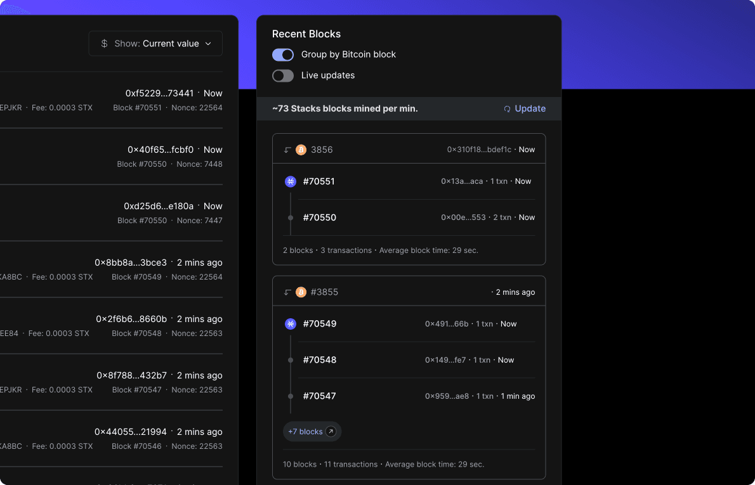Click the refresh icon beside Update
This screenshot has width=755, height=485.
pyautogui.click(x=507, y=109)
